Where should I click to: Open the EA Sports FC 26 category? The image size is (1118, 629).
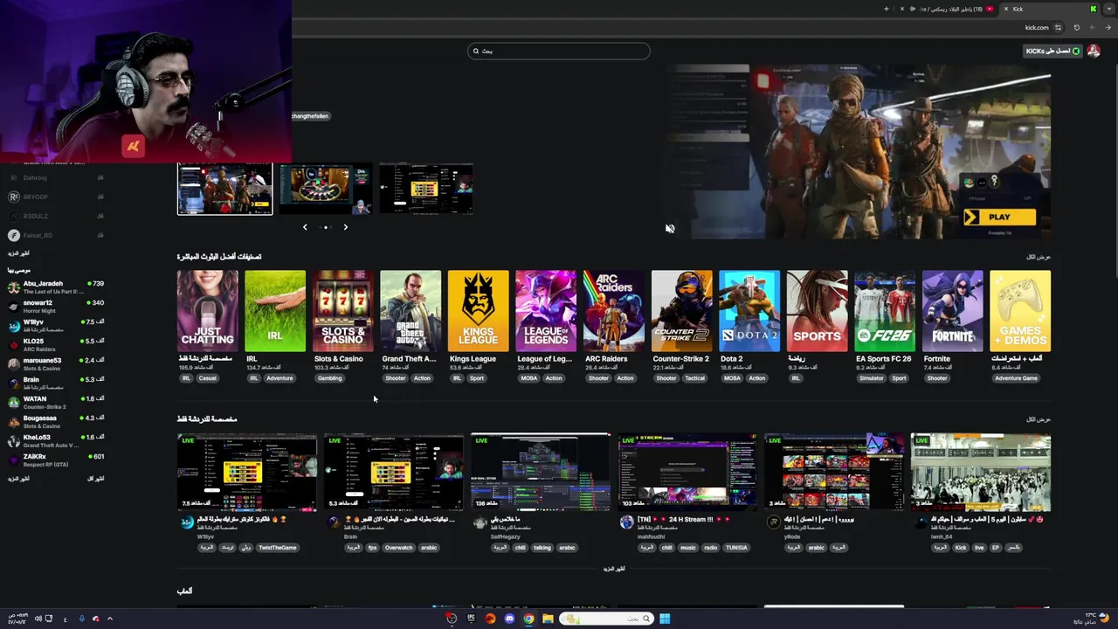885,311
